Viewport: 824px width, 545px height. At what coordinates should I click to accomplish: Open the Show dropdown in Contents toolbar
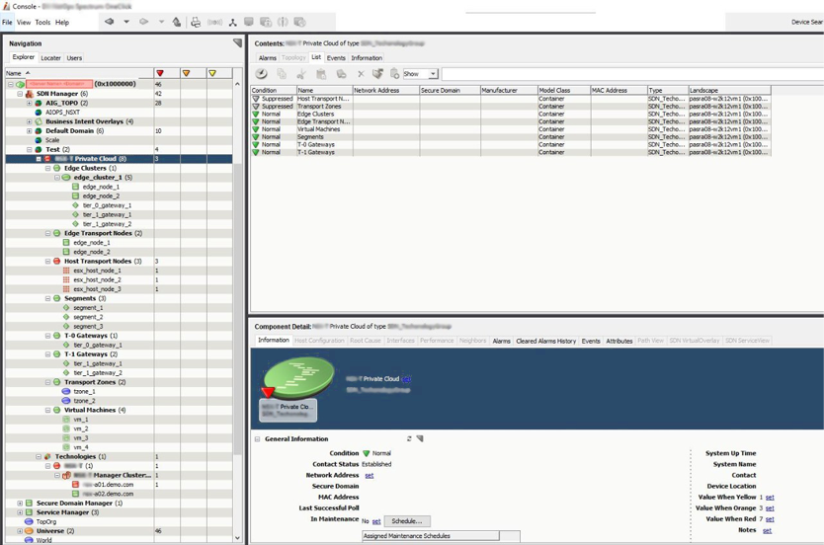pyautogui.click(x=433, y=74)
